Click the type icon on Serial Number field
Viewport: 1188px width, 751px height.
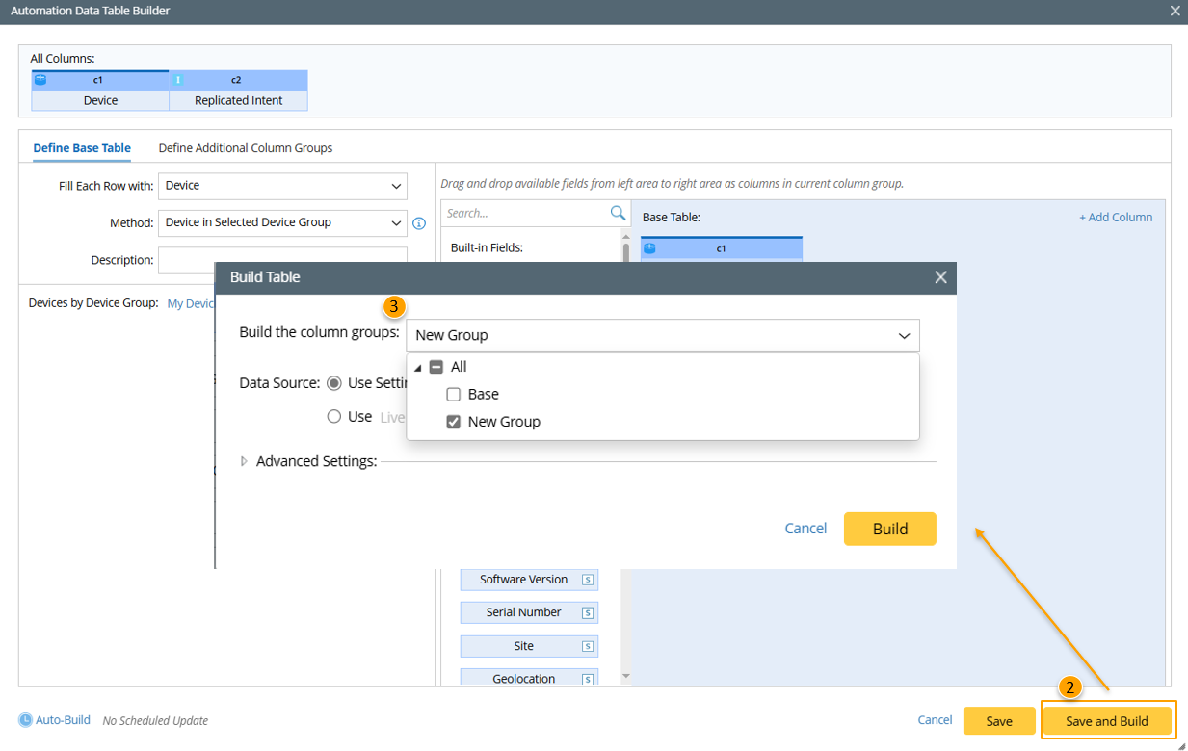click(x=588, y=612)
